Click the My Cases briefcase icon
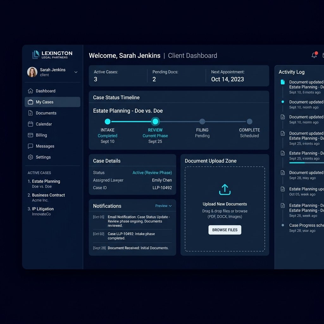The image size is (324, 324). [x=30, y=102]
